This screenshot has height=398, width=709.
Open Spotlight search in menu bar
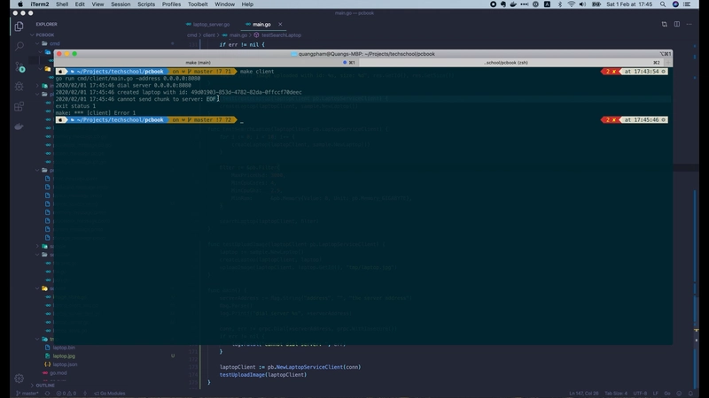pyautogui.click(x=663, y=4)
